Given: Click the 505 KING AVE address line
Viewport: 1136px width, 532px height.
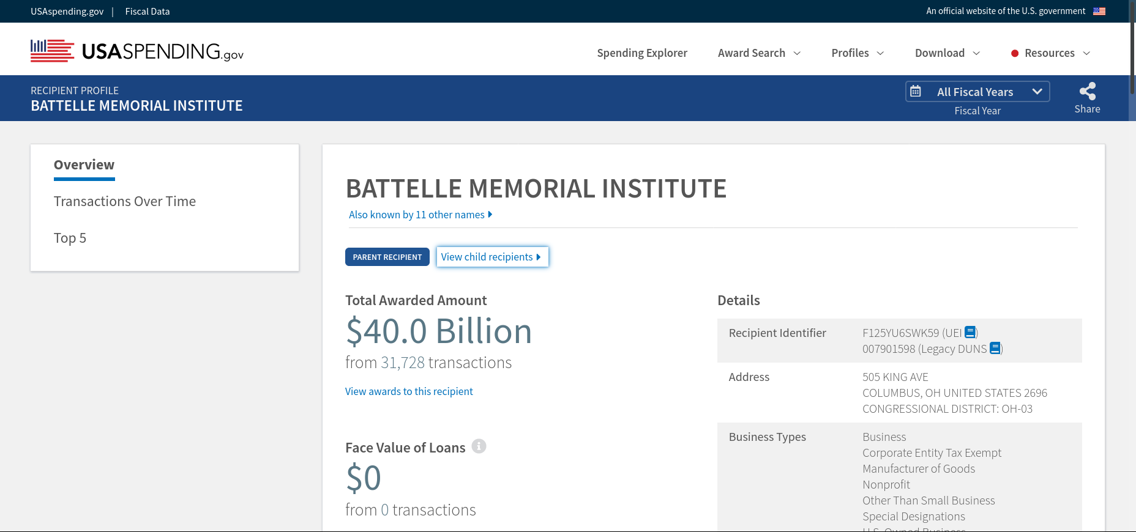Looking at the screenshot, I should (895, 377).
